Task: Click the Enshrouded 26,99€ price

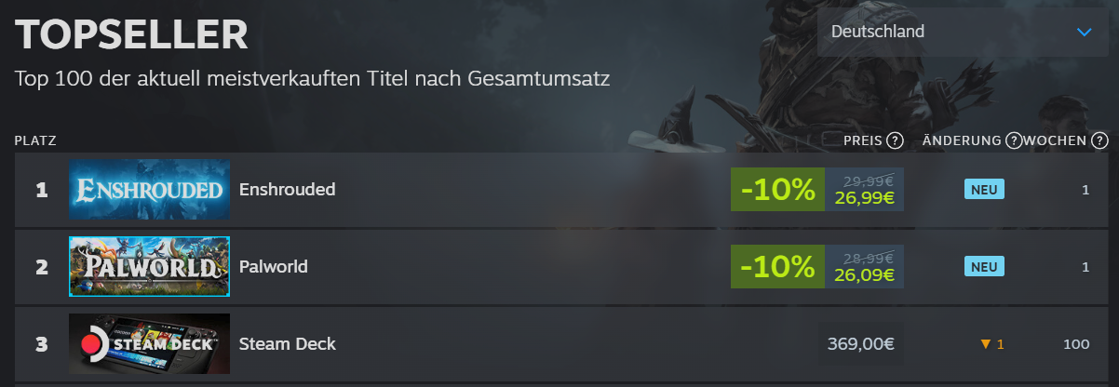Action: pos(864,198)
